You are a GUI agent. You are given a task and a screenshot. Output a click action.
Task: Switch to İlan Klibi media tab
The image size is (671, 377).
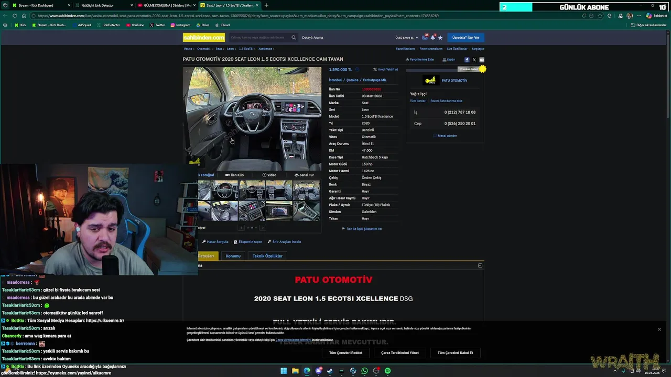(x=235, y=175)
